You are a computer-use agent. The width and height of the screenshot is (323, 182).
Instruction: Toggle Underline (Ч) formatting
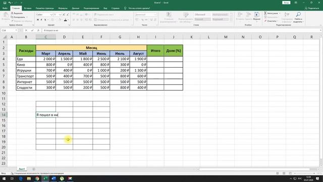coord(45,20)
